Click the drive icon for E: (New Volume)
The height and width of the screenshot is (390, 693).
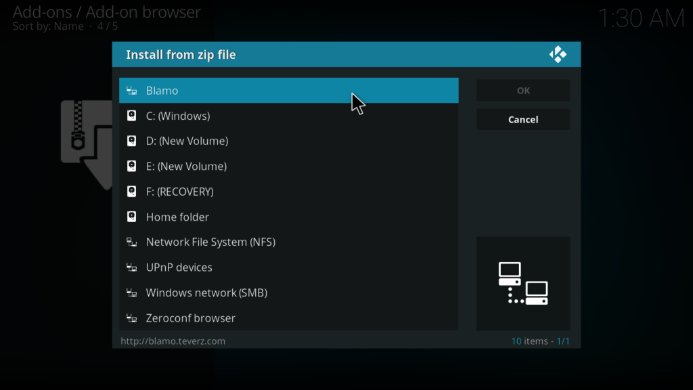[131, 167]
